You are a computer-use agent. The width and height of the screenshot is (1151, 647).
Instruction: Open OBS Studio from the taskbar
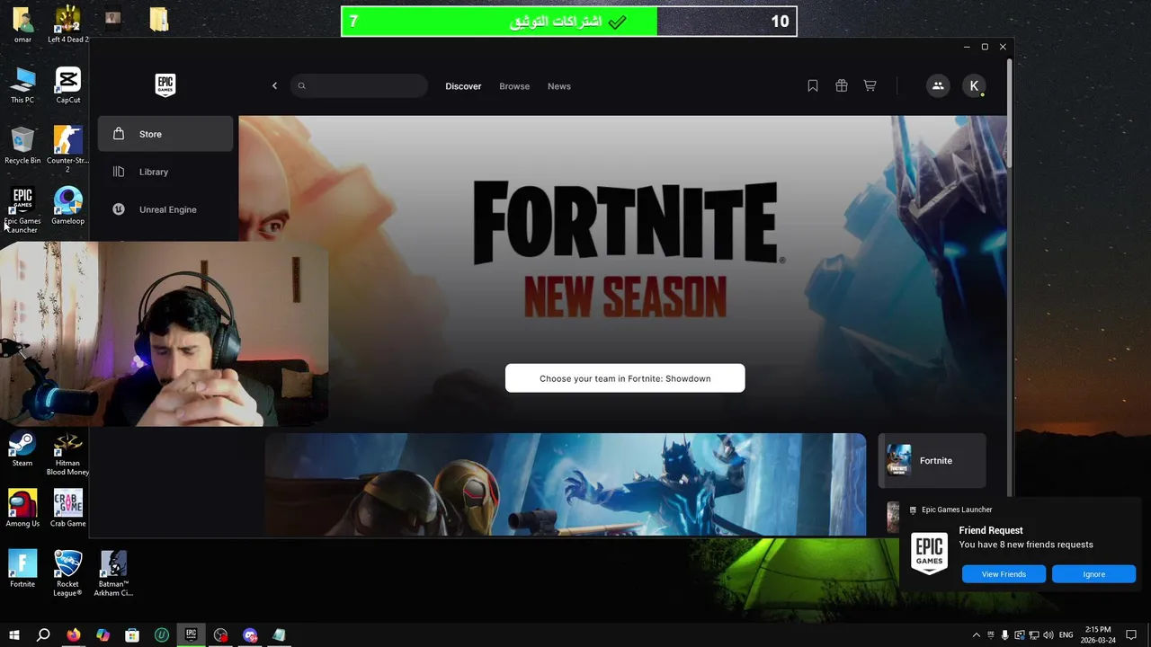coord(220,635)
